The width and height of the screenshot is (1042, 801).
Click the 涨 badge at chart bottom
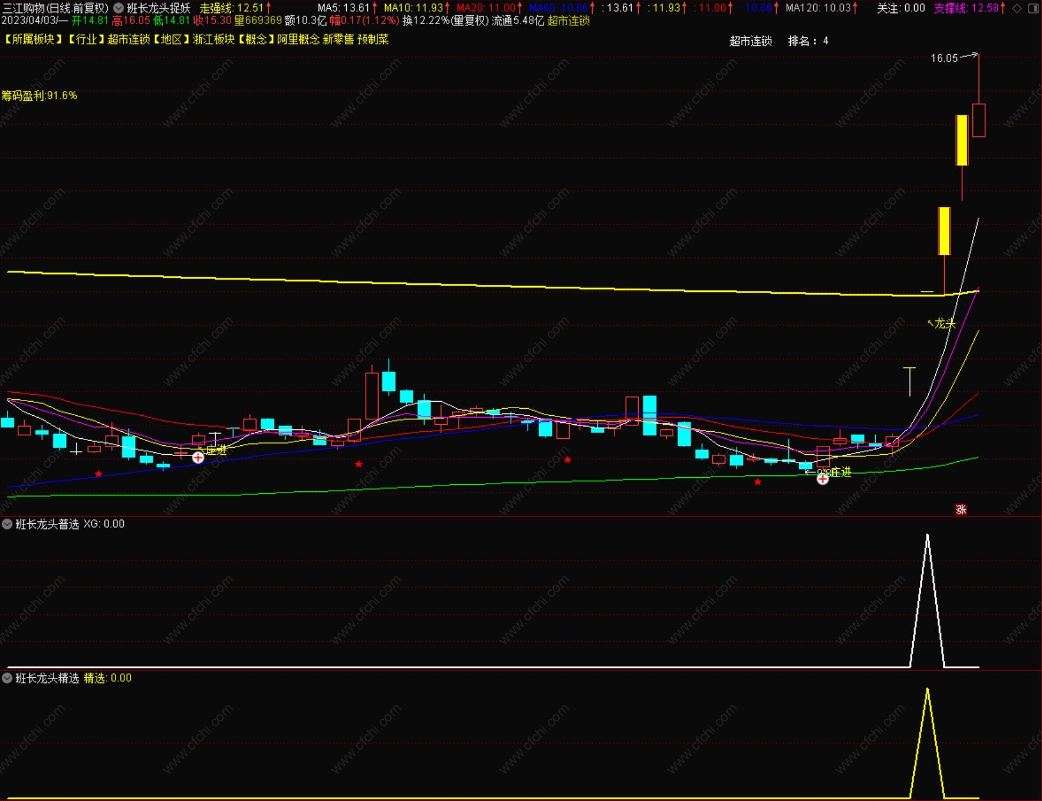coord(961,509)
